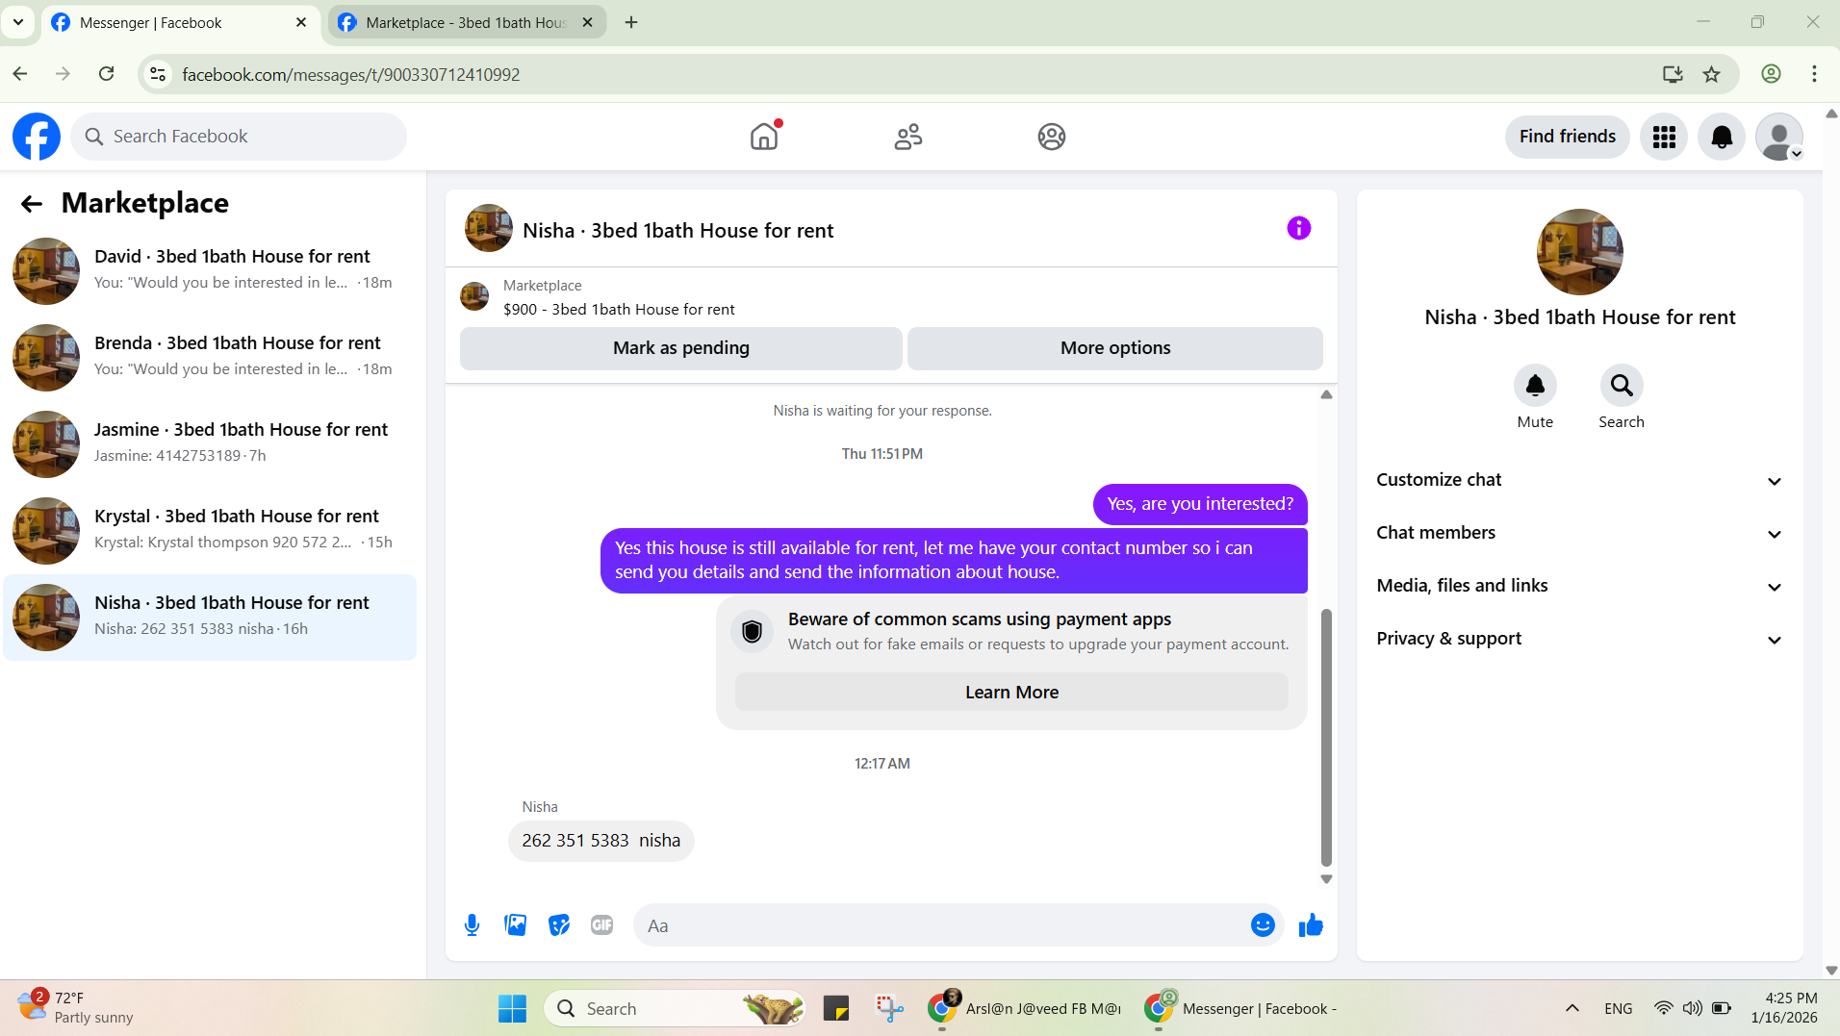Image resolution: width=1840 pixels, height=1036 pixels.
Task: Select Nisha's conversation in the list
Action: [x=210, y=618]
